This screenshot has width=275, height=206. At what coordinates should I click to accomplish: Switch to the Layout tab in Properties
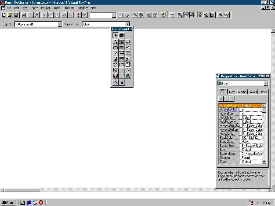point(253,92)
